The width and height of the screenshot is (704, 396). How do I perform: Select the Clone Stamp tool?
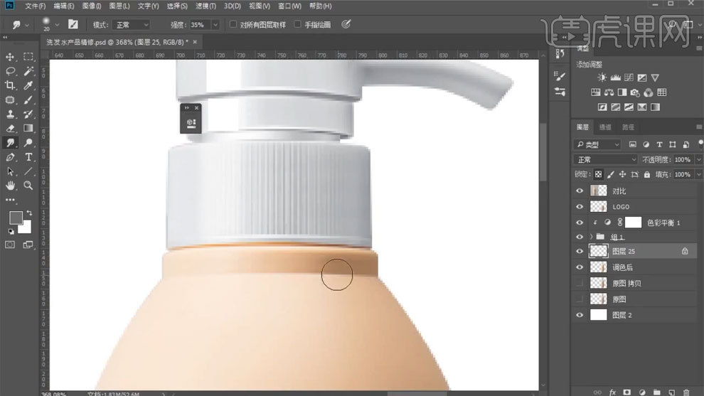(x=10, y=114)
